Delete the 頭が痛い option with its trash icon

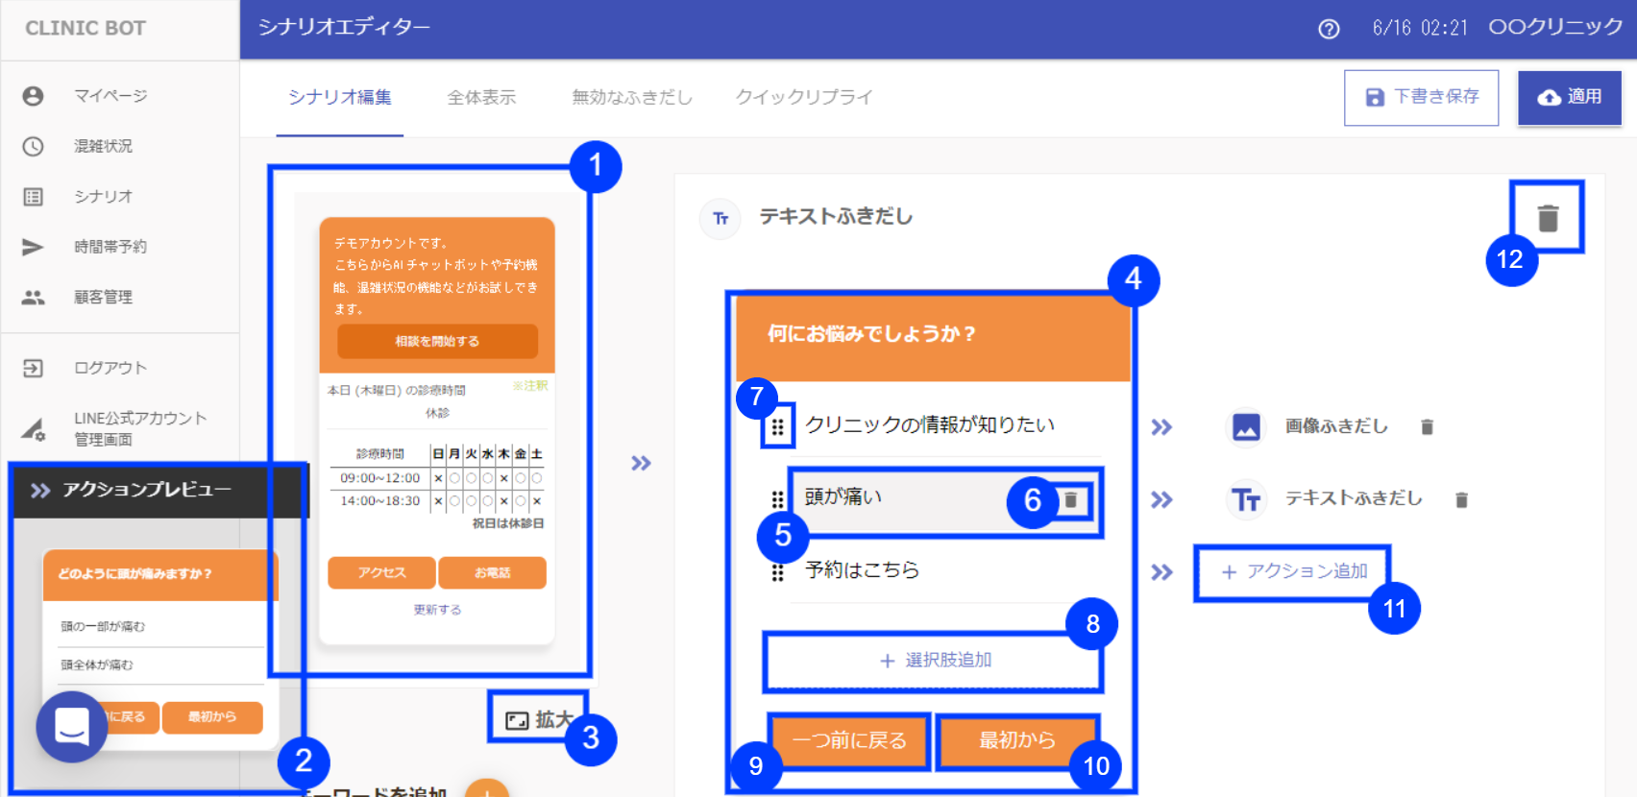click(1070, 499)
